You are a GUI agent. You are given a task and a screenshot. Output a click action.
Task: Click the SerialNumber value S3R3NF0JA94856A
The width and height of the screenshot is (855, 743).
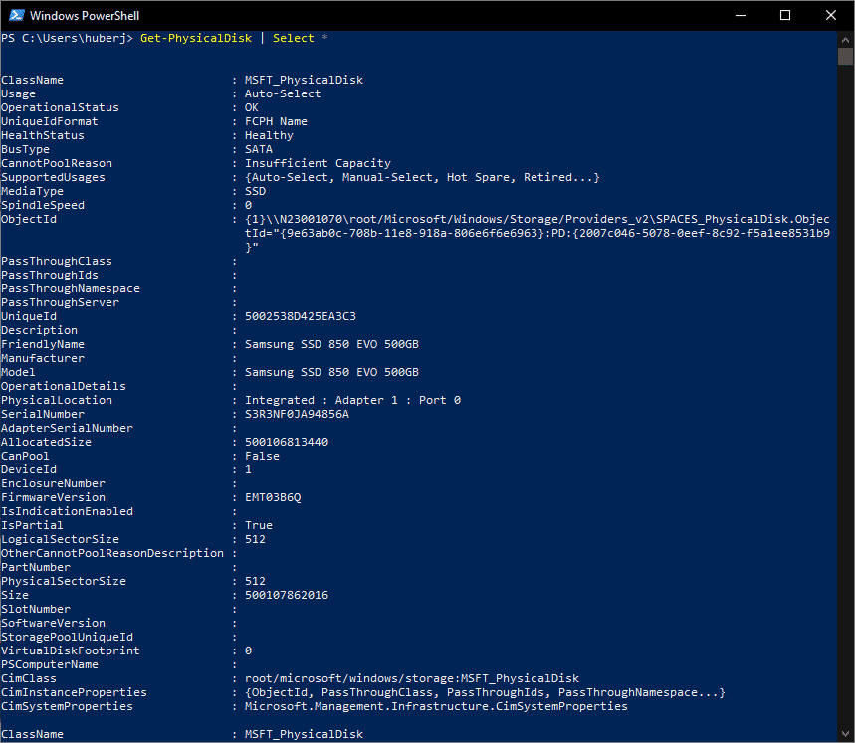coord(297,414)
